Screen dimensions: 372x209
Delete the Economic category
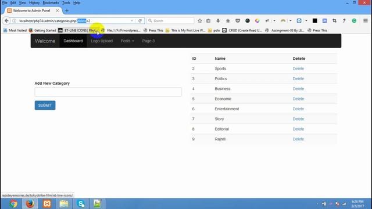(x=298, y=99)
